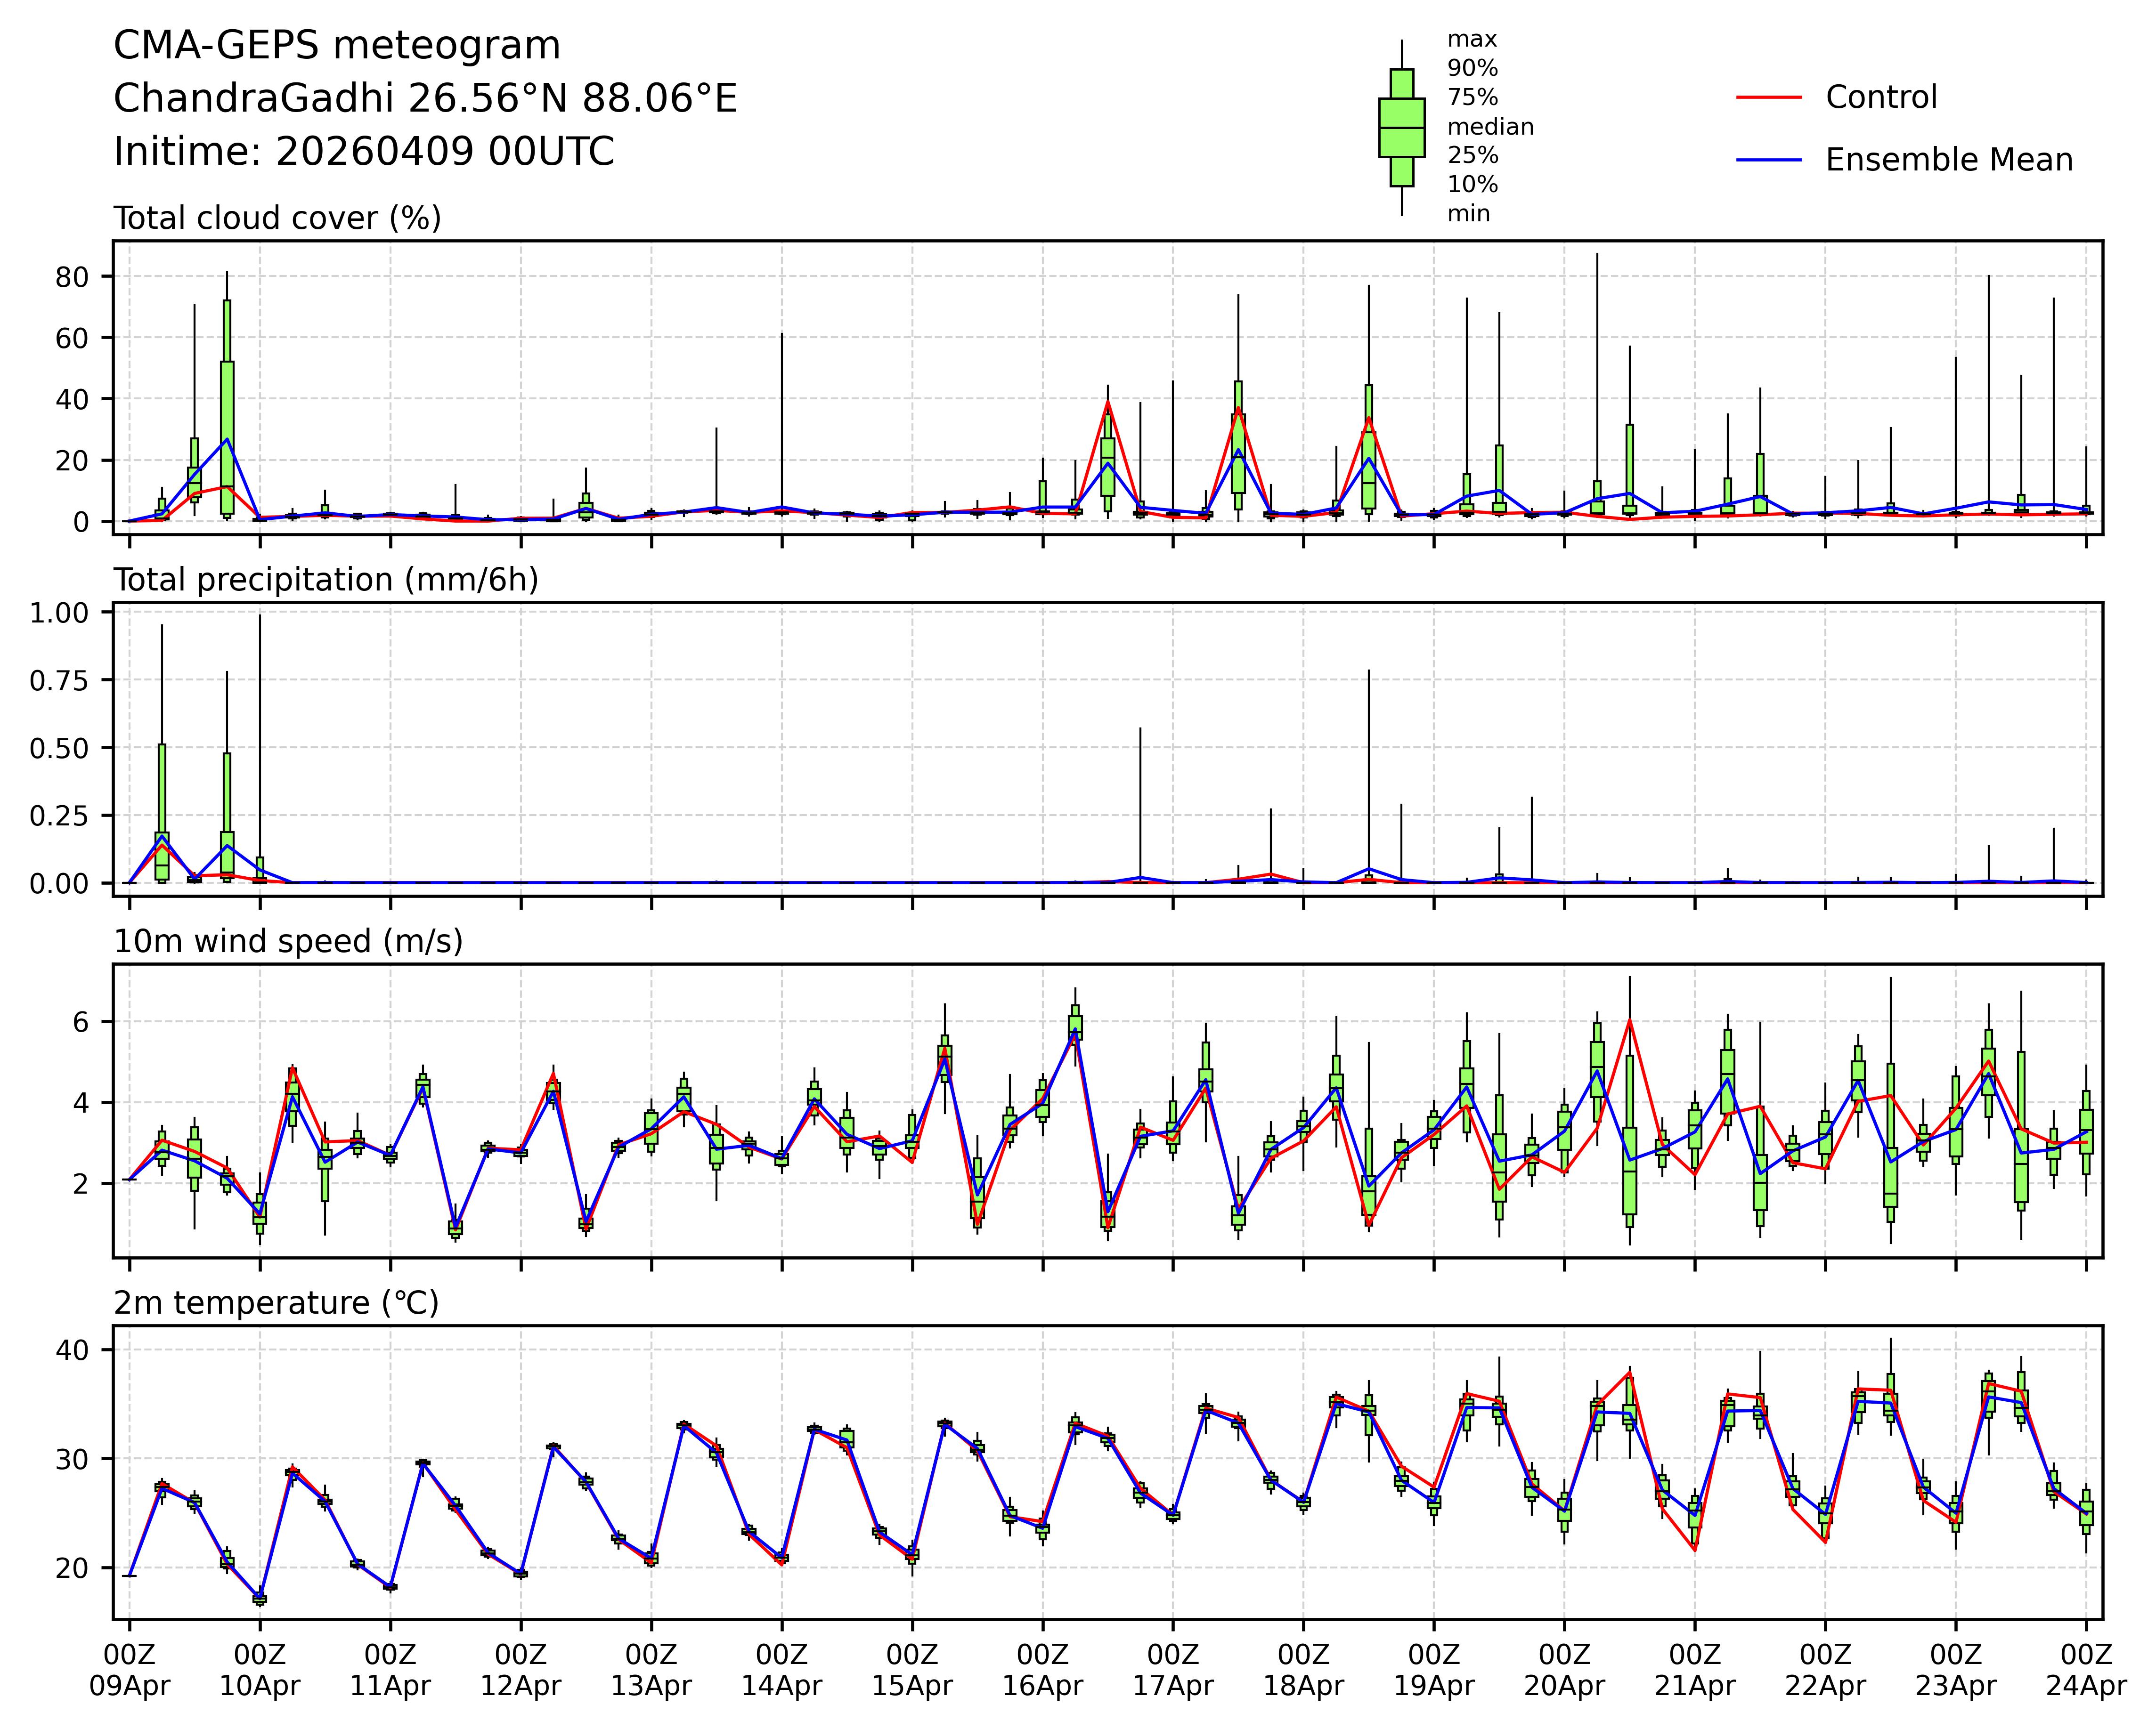Click '2m temperature (℃)' panel title
This screenshot has height=1729, width=2156.
[x=276, y=1303]
